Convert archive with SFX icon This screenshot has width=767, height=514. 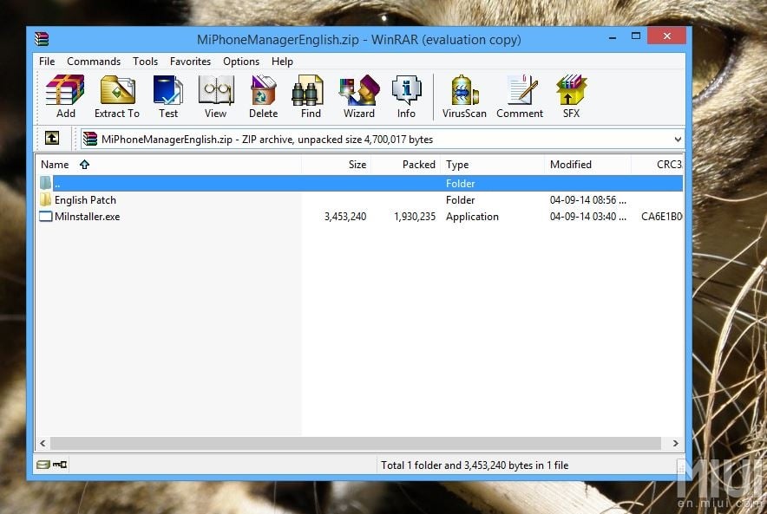click(x=571, y=97)
